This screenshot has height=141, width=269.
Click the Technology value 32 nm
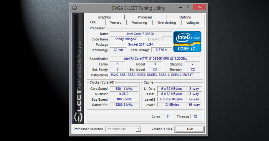(x=118, y=50)
